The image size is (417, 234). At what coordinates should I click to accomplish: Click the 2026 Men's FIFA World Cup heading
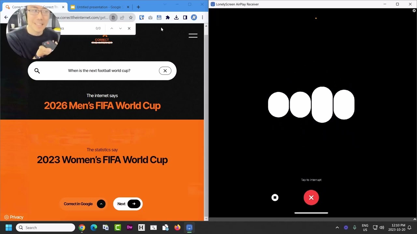(102, 106)
